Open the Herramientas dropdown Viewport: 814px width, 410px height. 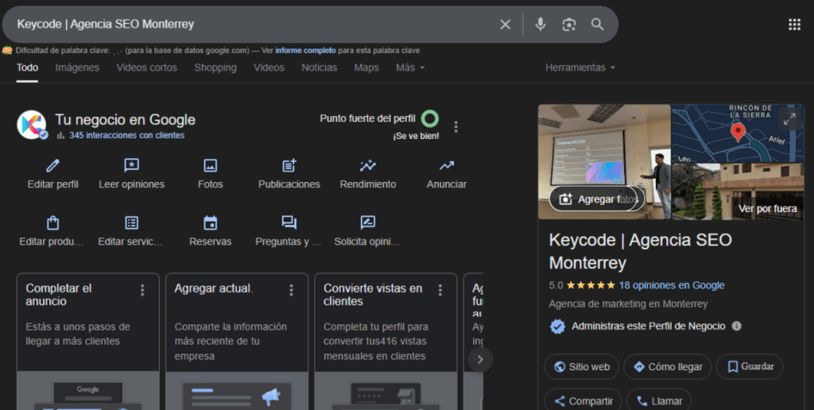(x=580, y=68)
